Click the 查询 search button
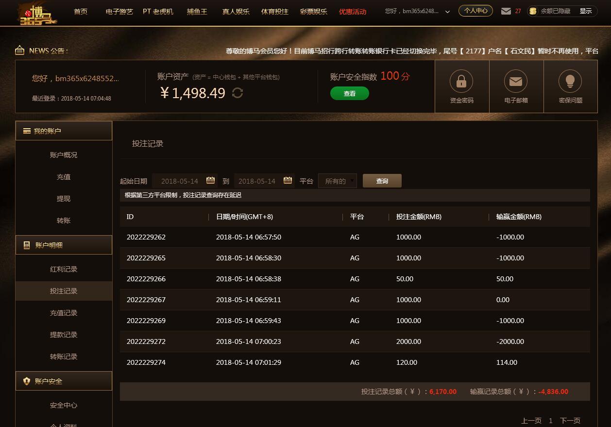 [382, 181]
